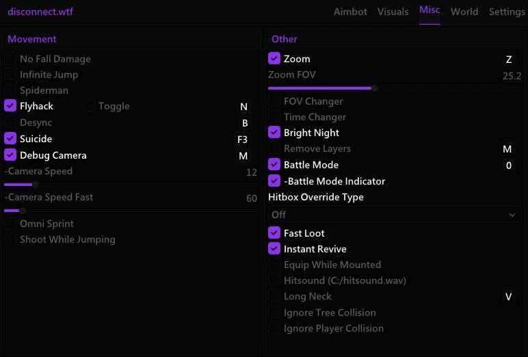Open the Settings tab
528x357 pixels.
click(507, 12)
